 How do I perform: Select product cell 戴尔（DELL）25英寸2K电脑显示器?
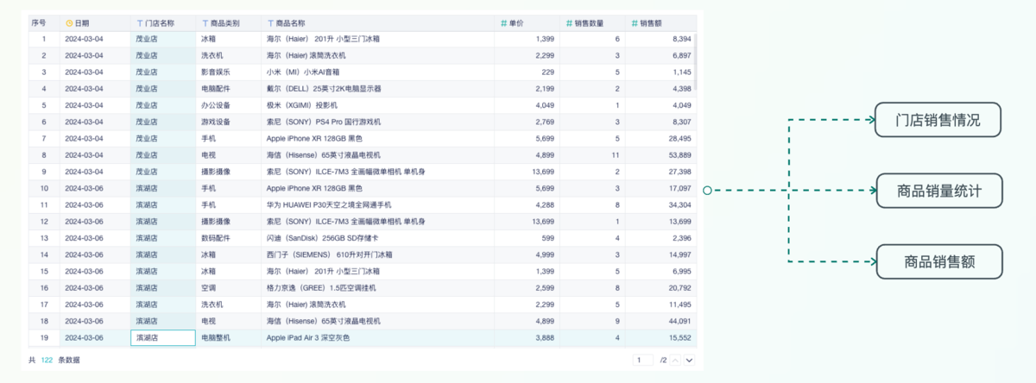tap(377, 89)
